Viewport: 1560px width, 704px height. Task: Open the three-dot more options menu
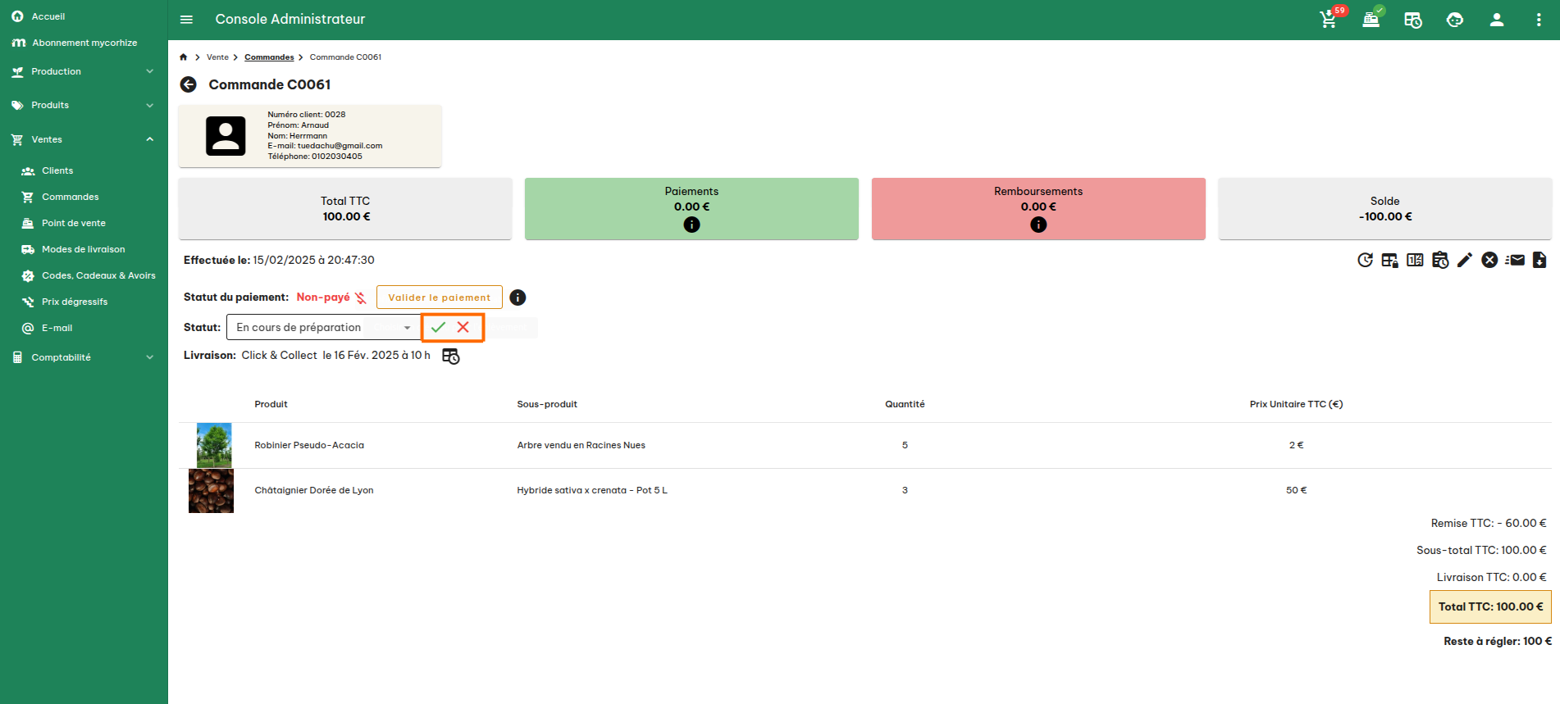(x=1539, y=20)
